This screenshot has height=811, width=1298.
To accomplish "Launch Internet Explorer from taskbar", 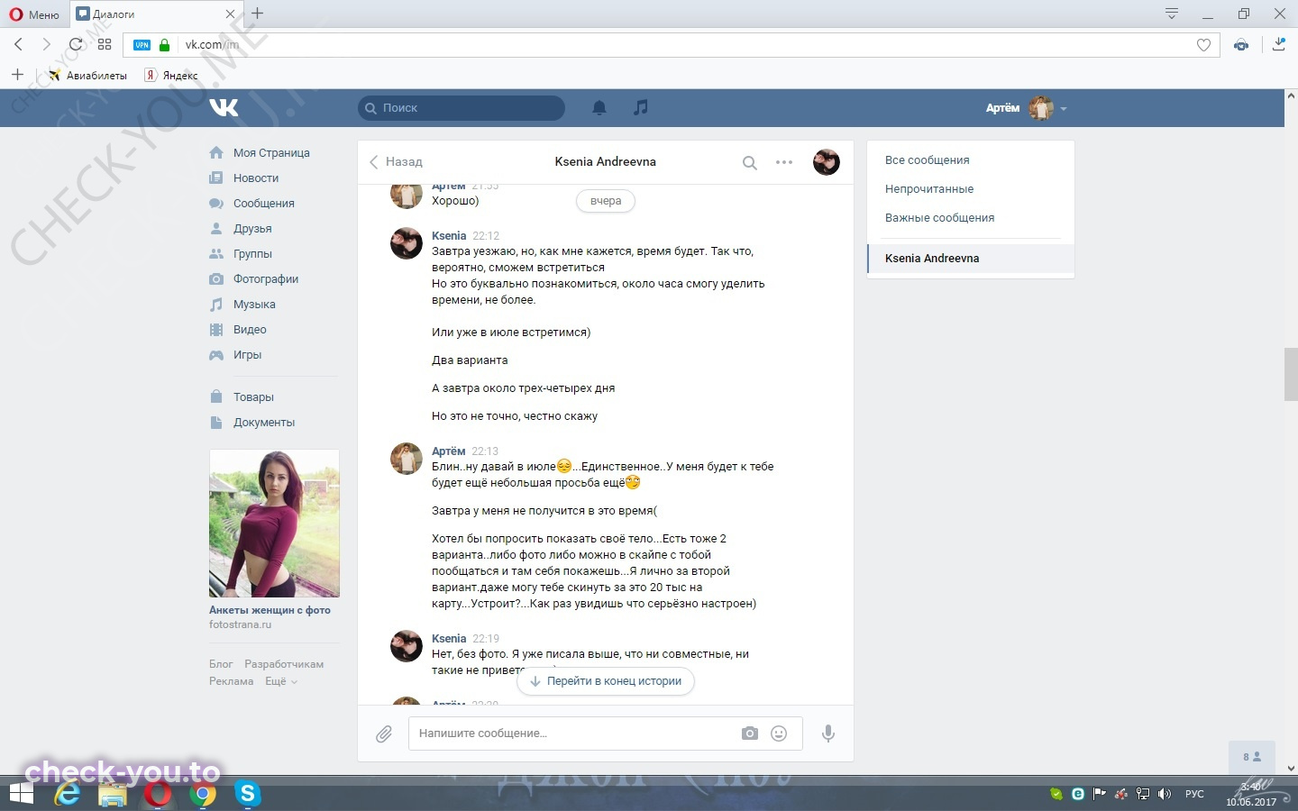I will [68, 794].
